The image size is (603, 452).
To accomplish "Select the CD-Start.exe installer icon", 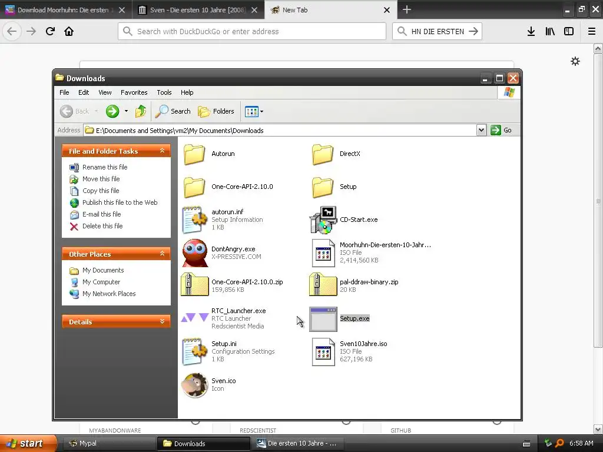I will [323, 220].
